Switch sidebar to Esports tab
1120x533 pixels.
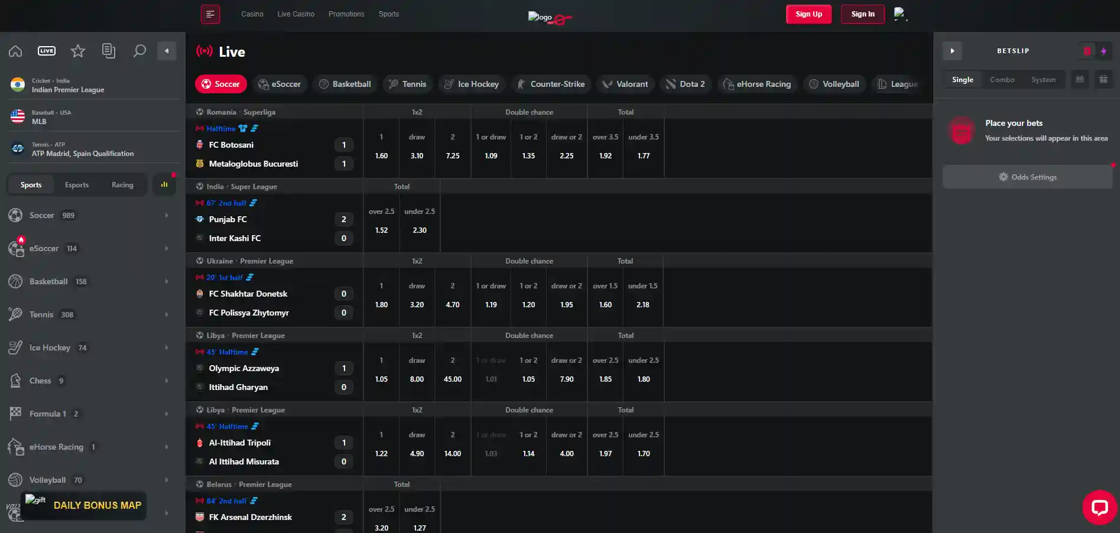click(x=77, y=185)
